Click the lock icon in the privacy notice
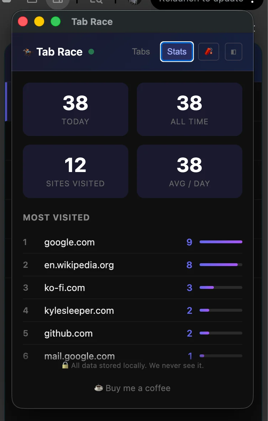268x421 pixels. pyautogui.click(x=65, y=365)
